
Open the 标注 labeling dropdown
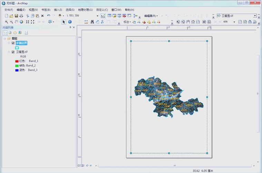click(127, 22)
